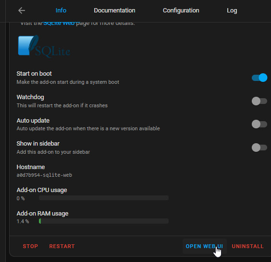
Task: Stop the add-on with the STOP button
Action: (30, 246)
